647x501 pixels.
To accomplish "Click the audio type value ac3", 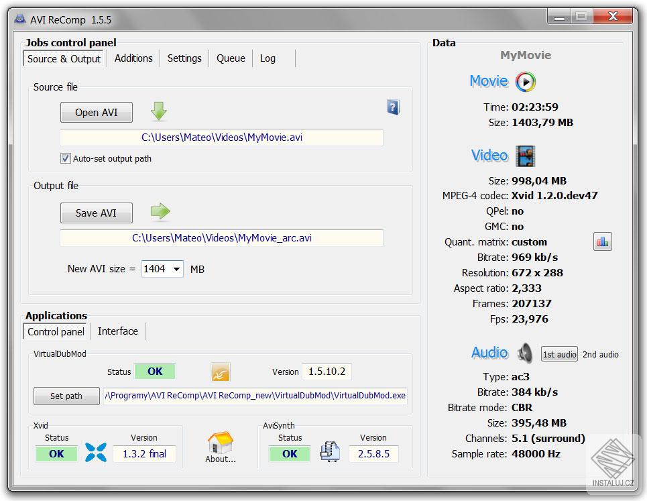I will (520, 377).
